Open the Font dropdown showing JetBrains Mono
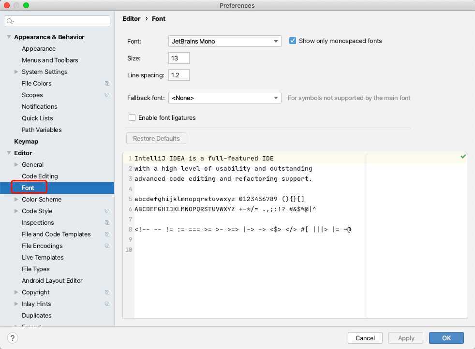This screenshot has height=349, width=475. (225, 41)
